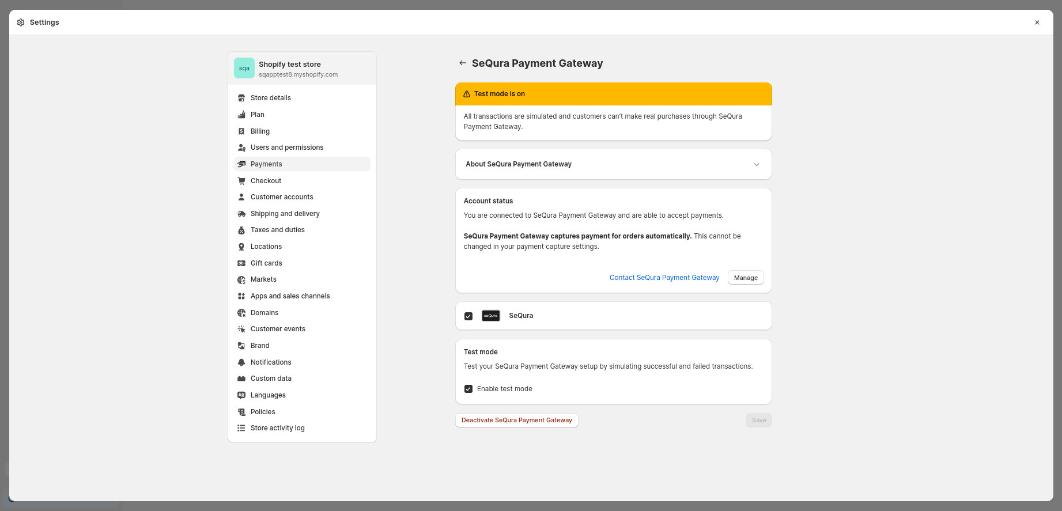Click the Shopify test store header
The image size is (1062, 511).
pyautogui.click(x=302, y=69)
